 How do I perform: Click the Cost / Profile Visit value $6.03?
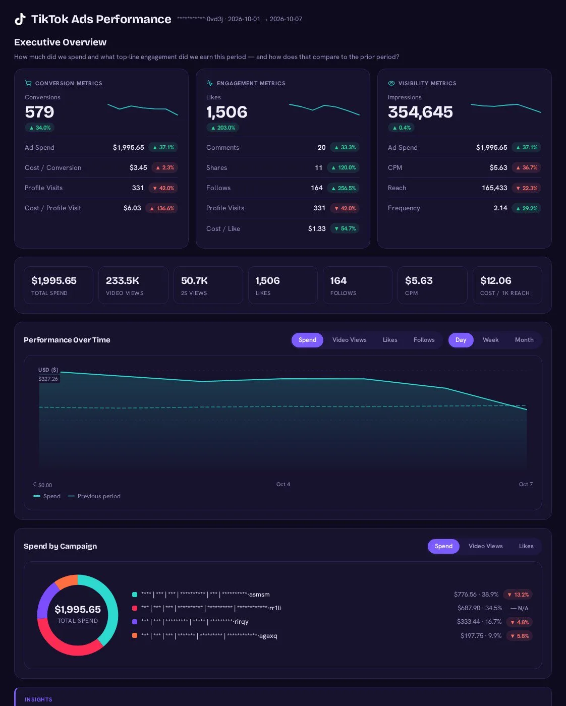click(132, 208)
